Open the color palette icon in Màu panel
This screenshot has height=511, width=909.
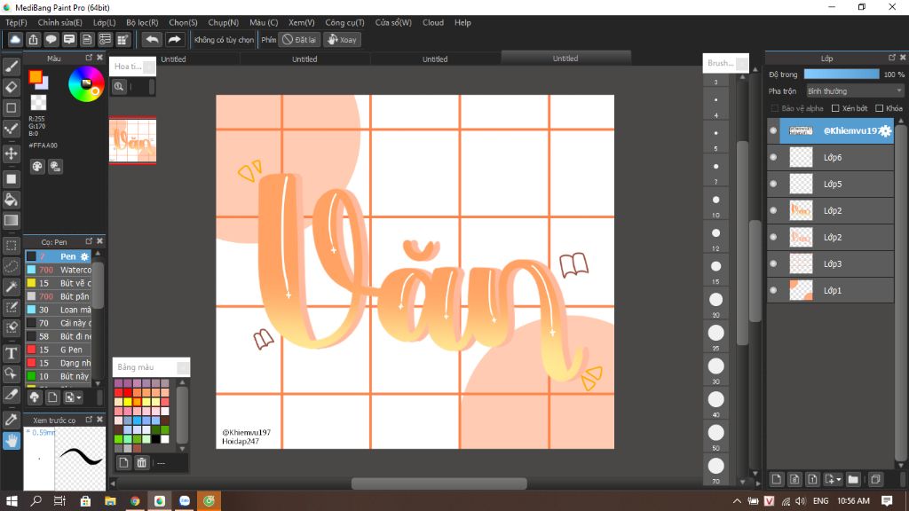[x=37, y=167]
